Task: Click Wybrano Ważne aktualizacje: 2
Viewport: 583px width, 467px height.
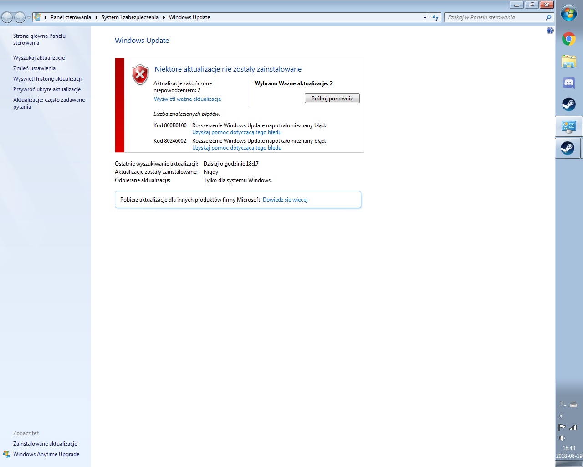Action: [x=294, y=83]
